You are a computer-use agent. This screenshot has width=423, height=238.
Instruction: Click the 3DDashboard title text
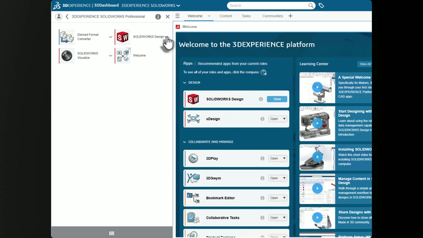pos(106,5)
